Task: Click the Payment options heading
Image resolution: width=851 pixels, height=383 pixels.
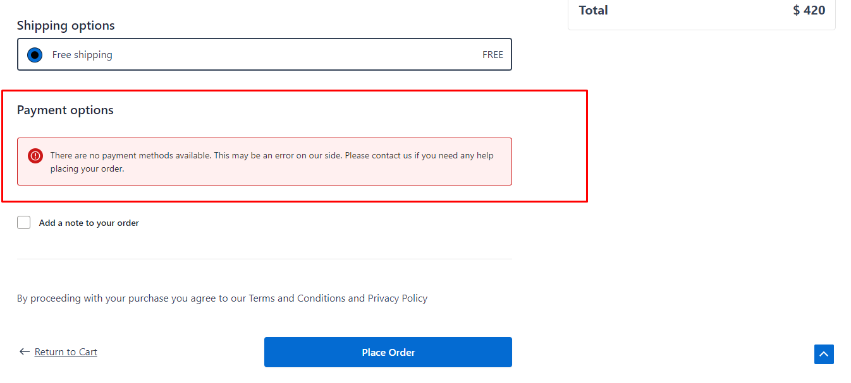Action: click(65, 110)
